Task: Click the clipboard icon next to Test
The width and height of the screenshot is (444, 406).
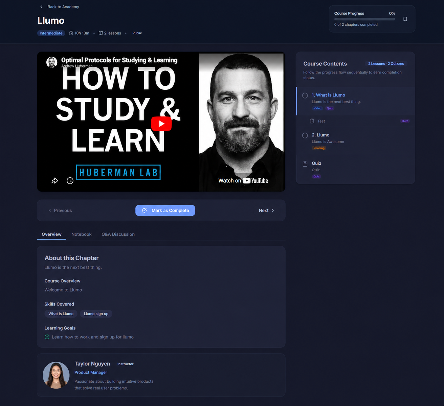Action: coord(312,121)
